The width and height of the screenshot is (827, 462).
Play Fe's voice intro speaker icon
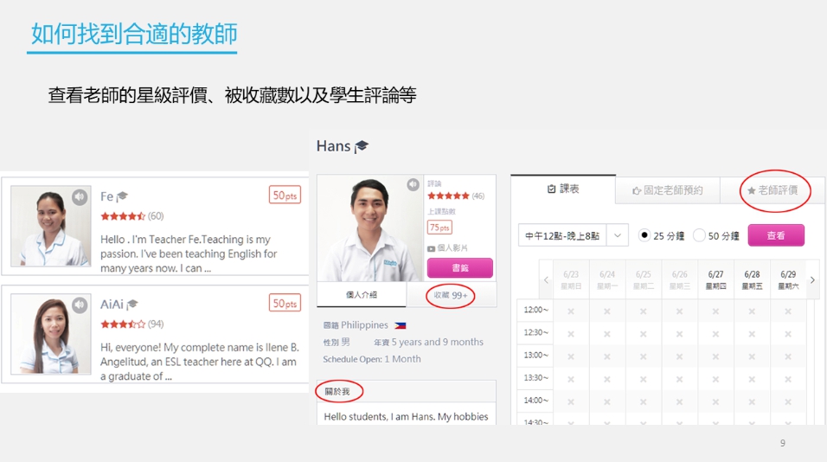coord(80,197)
